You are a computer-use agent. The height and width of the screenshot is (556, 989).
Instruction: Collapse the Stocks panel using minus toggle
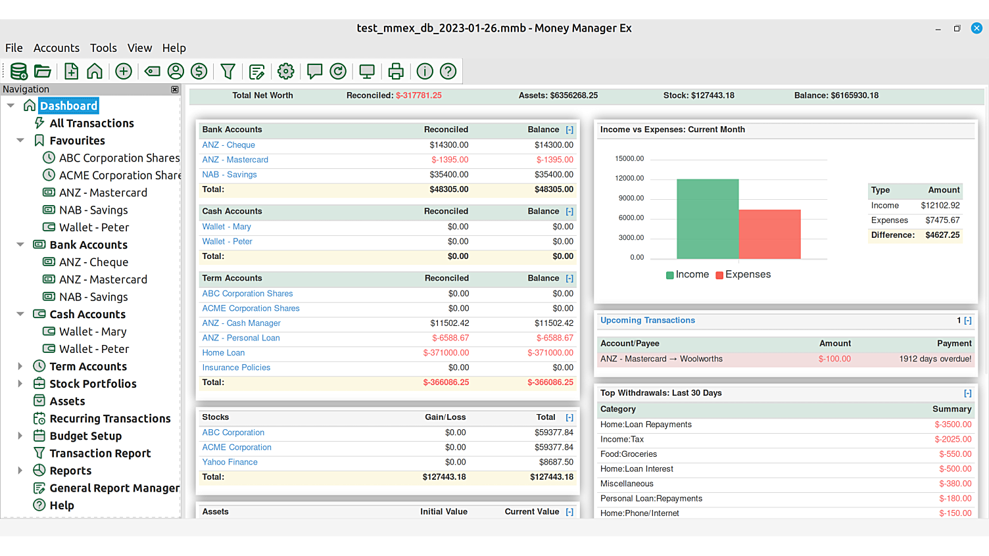[x=569, y=417]
